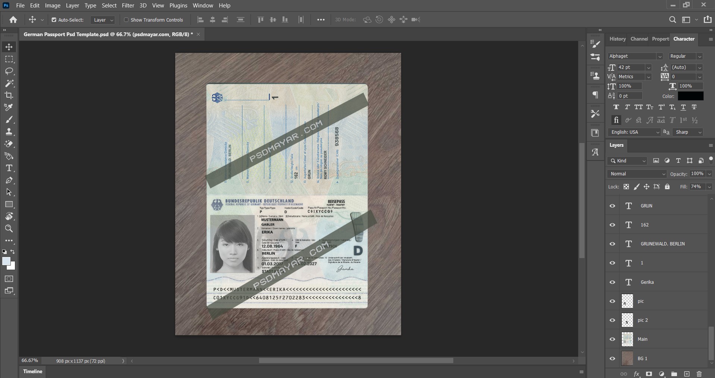Swap foreground and background colors

tap(13, 252)
